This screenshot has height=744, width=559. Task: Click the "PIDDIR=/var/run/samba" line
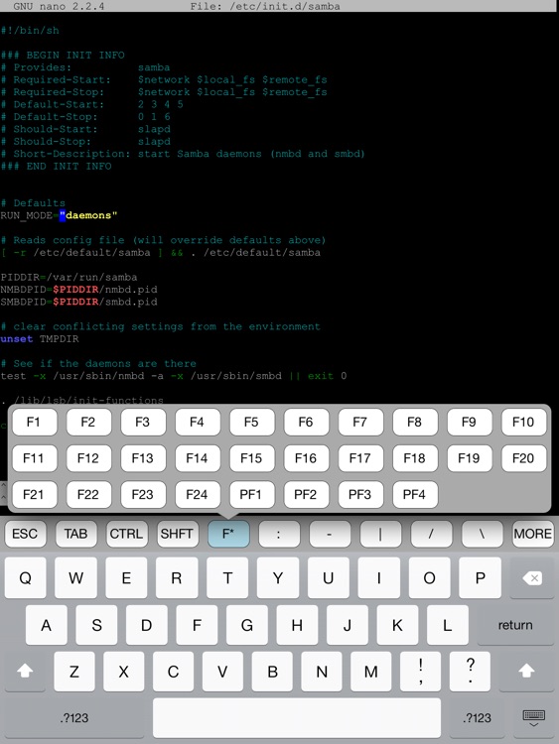(x=69, y=277)
